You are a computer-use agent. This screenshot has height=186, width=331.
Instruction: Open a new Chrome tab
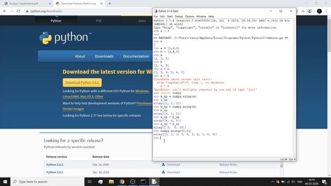110,4
